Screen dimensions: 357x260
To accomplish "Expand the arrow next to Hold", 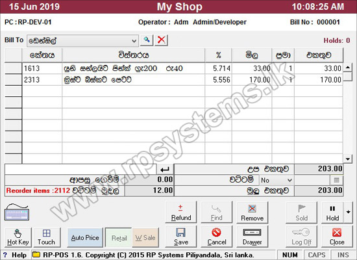I will [x=348, y=212].
